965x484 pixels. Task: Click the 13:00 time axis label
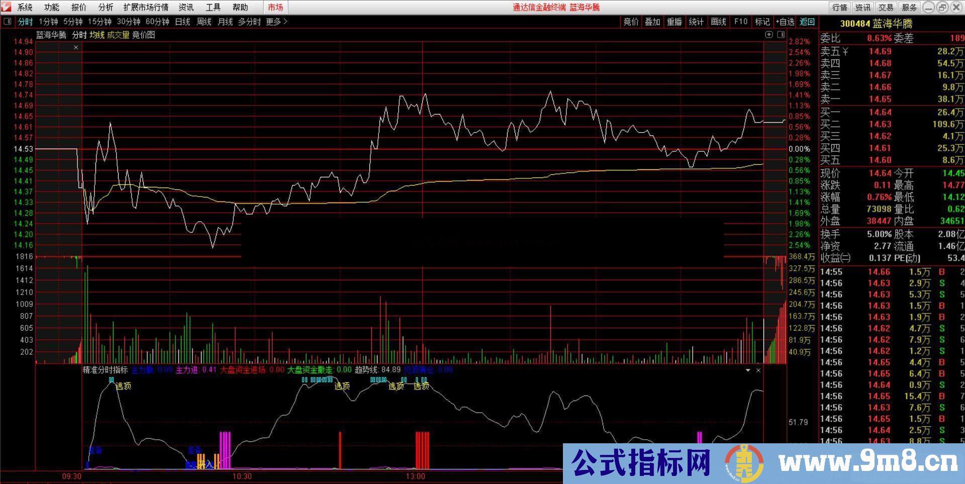point(416,476)
